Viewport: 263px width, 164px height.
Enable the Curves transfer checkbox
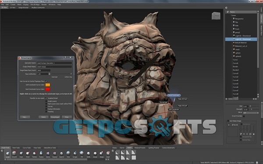46,106
